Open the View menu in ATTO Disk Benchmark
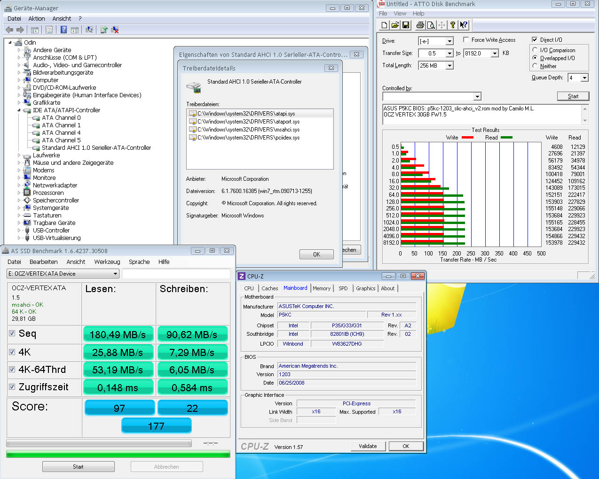599x479 pixels. 400,14
